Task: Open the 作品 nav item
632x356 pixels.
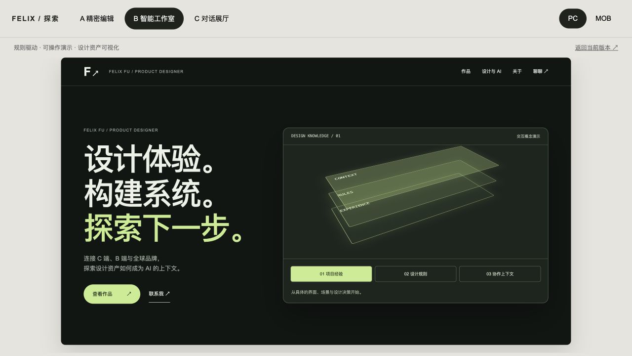Action: [466, 71]
